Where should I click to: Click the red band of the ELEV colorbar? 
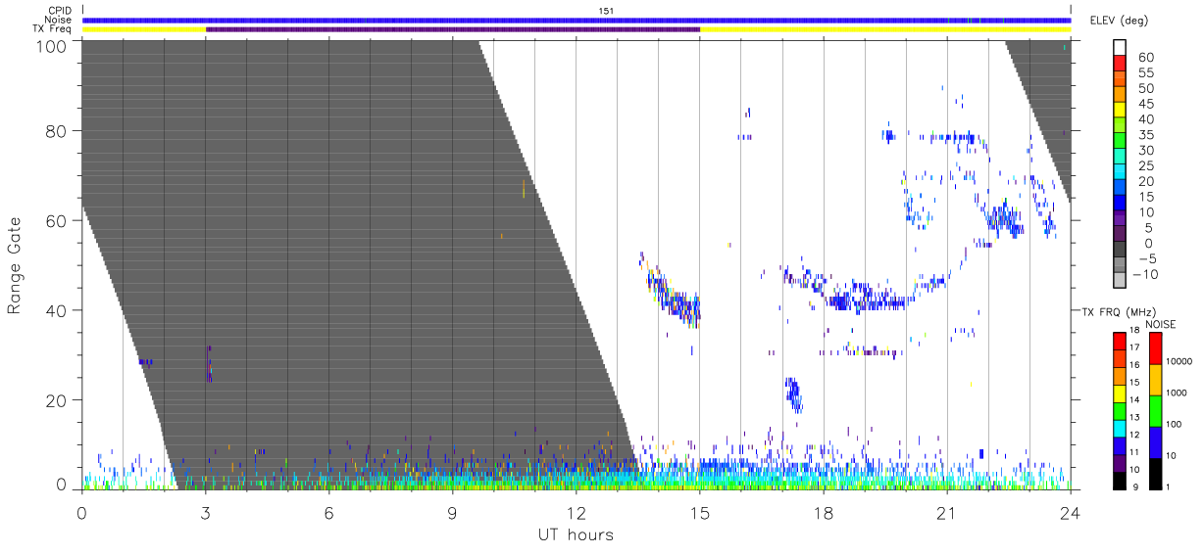coord(1122,65)
